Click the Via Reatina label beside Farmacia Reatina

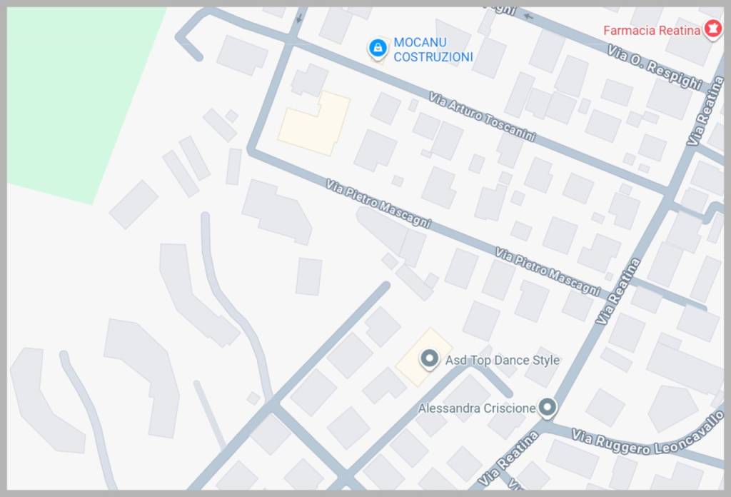click(x=707, y=111)
